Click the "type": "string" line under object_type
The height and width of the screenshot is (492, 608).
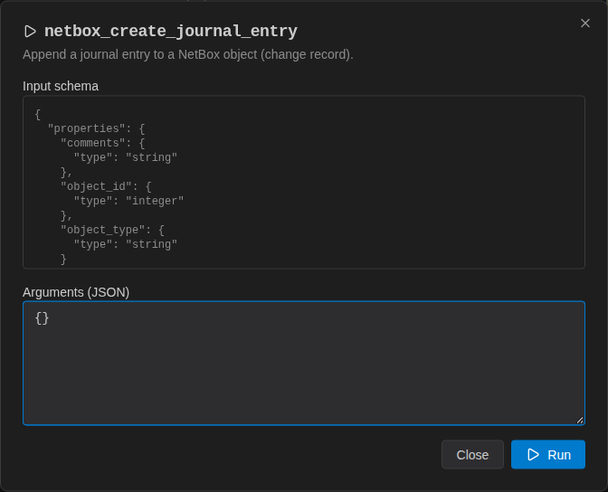[125, 244]
